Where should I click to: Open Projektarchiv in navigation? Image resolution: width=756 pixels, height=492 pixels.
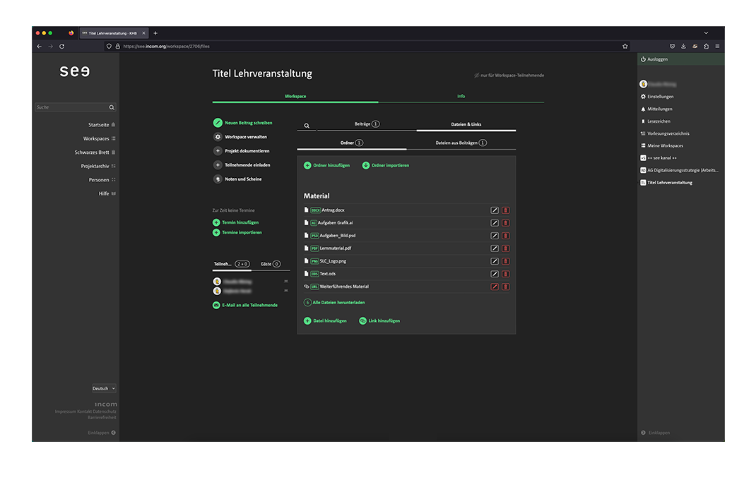[x=98, y=167]
